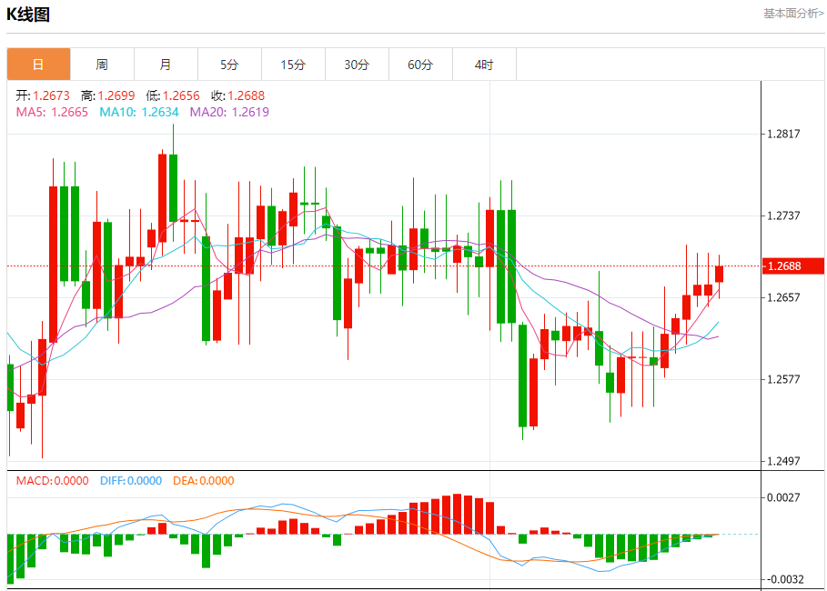The image size is (827, 591).
Task: Click the -0.0032 MACD axis label
Action: pyautogui.click(x=783, y=579)
